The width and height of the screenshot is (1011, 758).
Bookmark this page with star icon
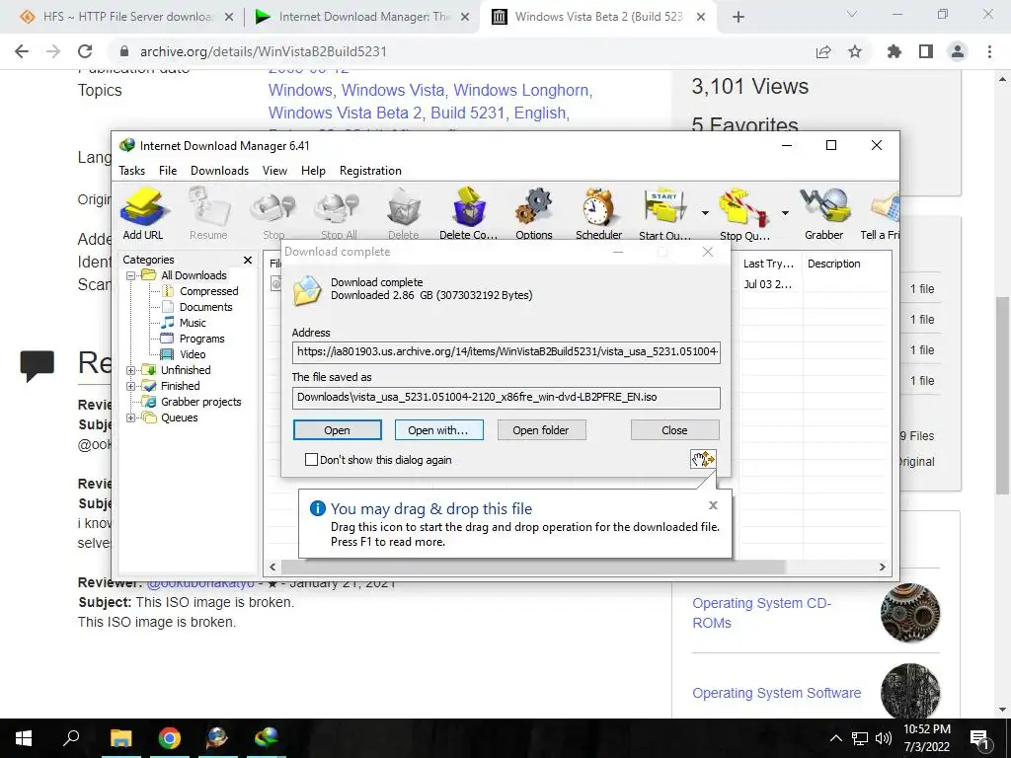click(855, 51)
